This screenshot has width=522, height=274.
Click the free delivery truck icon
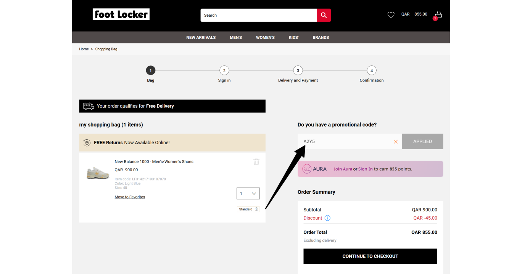89,106
